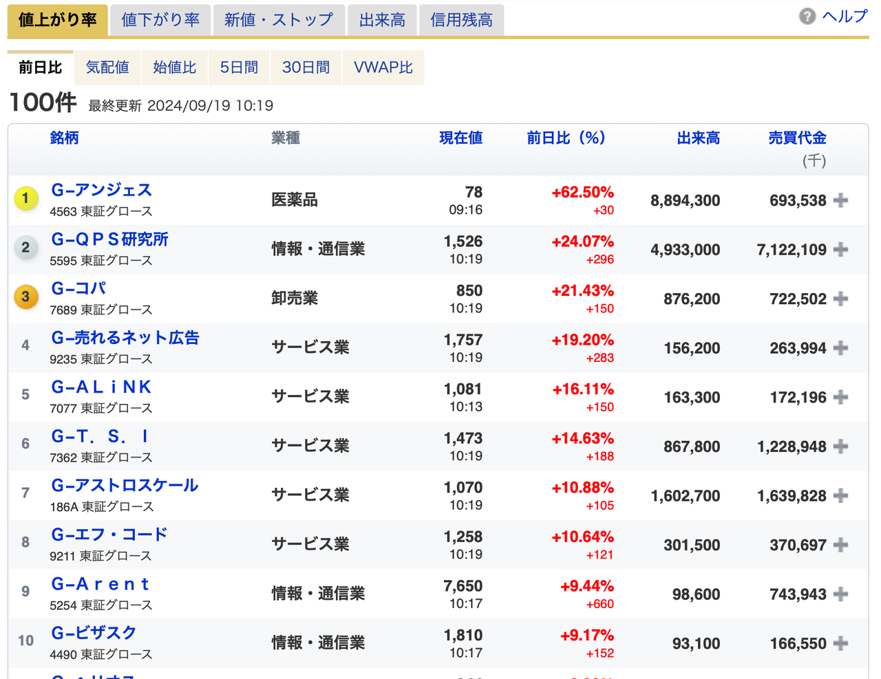Open the G-アンジェス stock page
This screenshot has width=881, height=679.
click(x=100, y=190)
